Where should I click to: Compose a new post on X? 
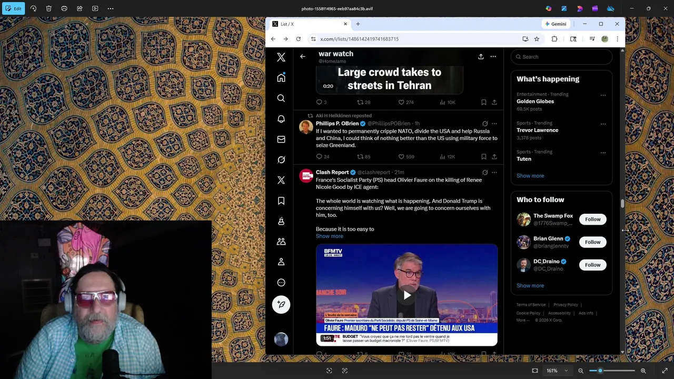281,304
